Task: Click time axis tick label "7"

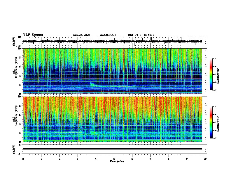Action: pyautogui.click(x=150, y=159)
